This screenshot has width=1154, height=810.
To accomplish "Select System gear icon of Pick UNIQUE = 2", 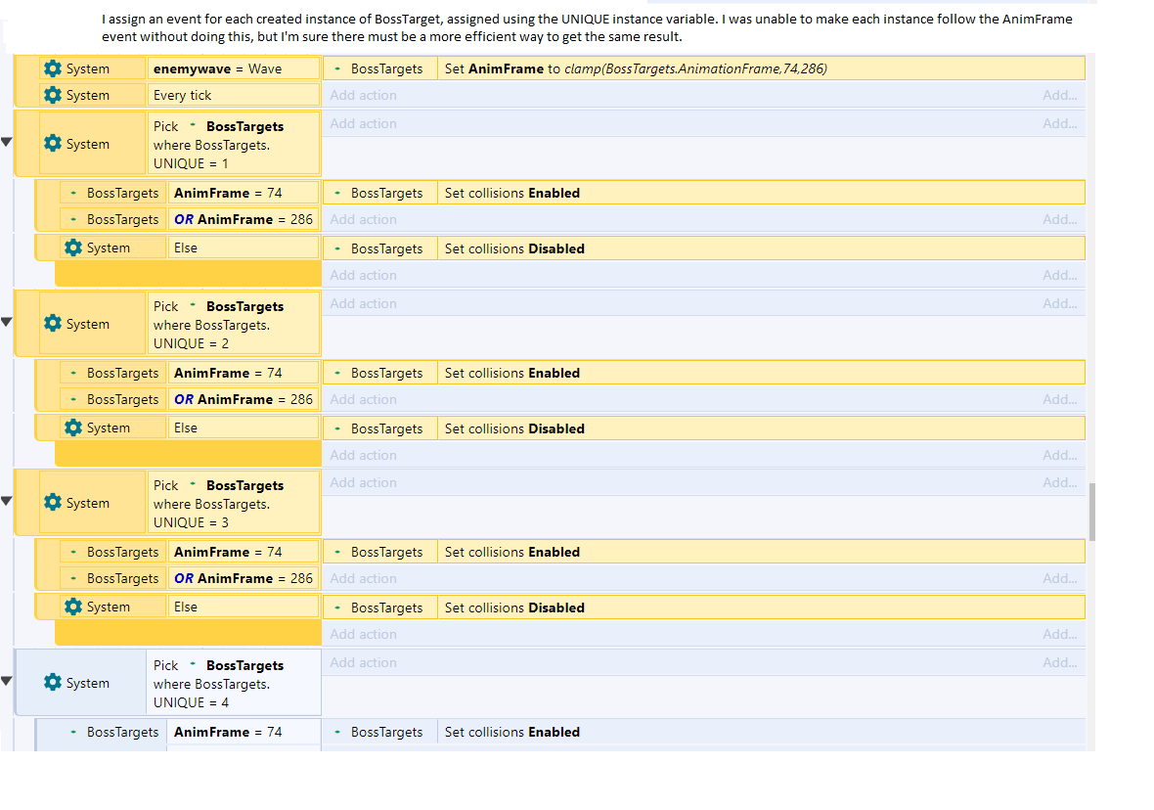I will pos(52,323).
